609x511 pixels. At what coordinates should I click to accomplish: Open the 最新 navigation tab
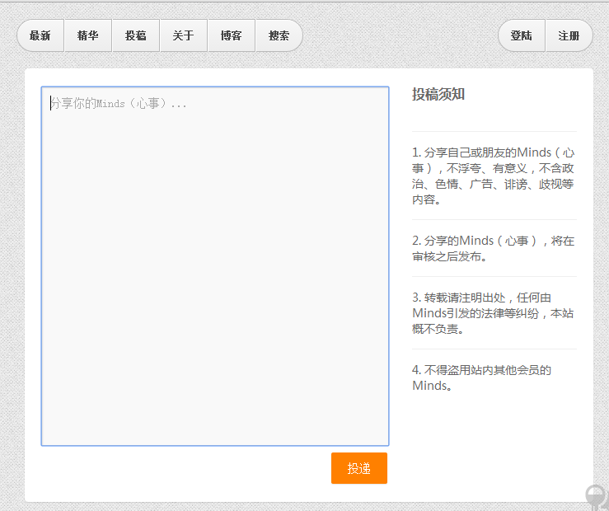(40, 35)
